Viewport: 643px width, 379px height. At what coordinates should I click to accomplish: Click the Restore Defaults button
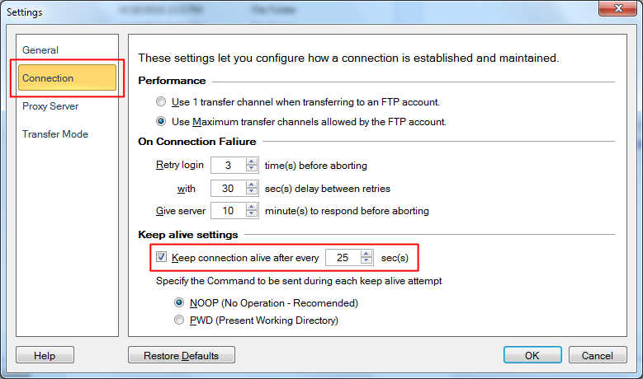(x=182, y=355)
